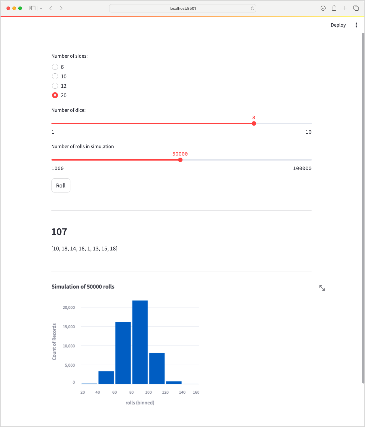Show the tab overview icon
Image resolution: width=365 pixels, height=427 pixels.
click(356, 8)
